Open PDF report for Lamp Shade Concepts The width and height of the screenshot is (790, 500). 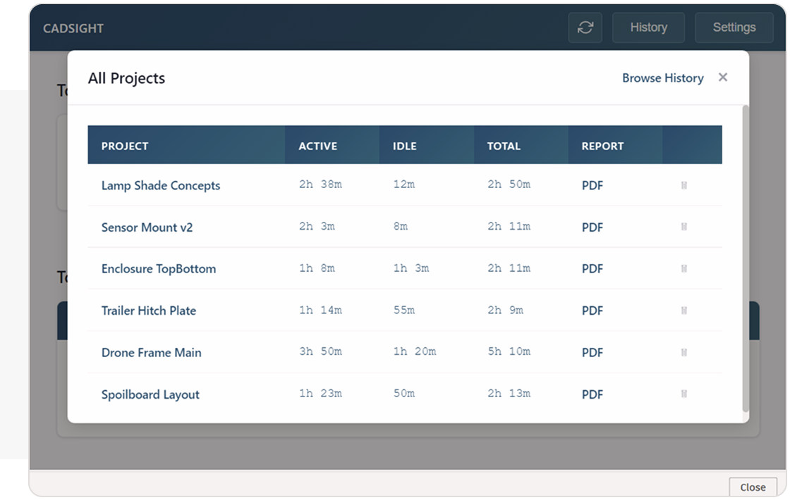click(x=592, y=186)
